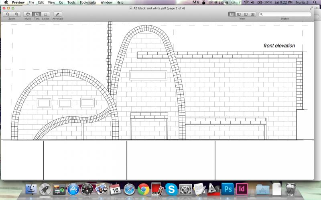
Task: Open Google Chrome in the Dock
Action: [x=143, y=189]
